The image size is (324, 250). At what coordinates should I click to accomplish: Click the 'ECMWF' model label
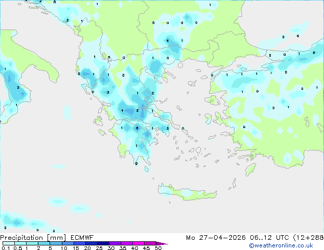82,238
